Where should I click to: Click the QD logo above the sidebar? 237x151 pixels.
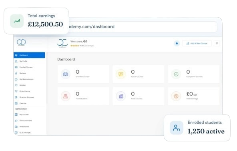pos(21,42)
